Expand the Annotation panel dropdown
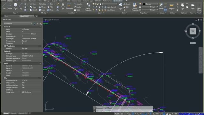 pyautogui.click(x=72, y=13)
